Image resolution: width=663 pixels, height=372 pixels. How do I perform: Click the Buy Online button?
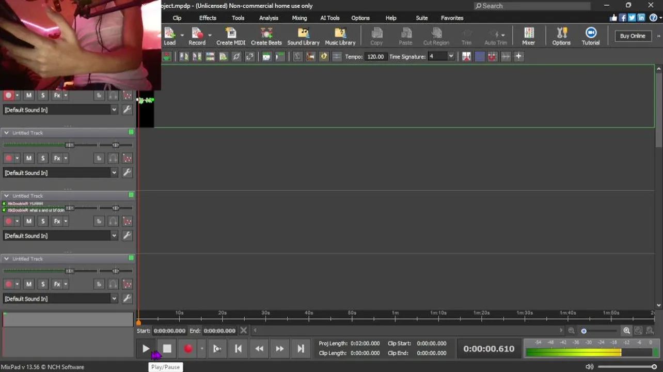(633, 36)
